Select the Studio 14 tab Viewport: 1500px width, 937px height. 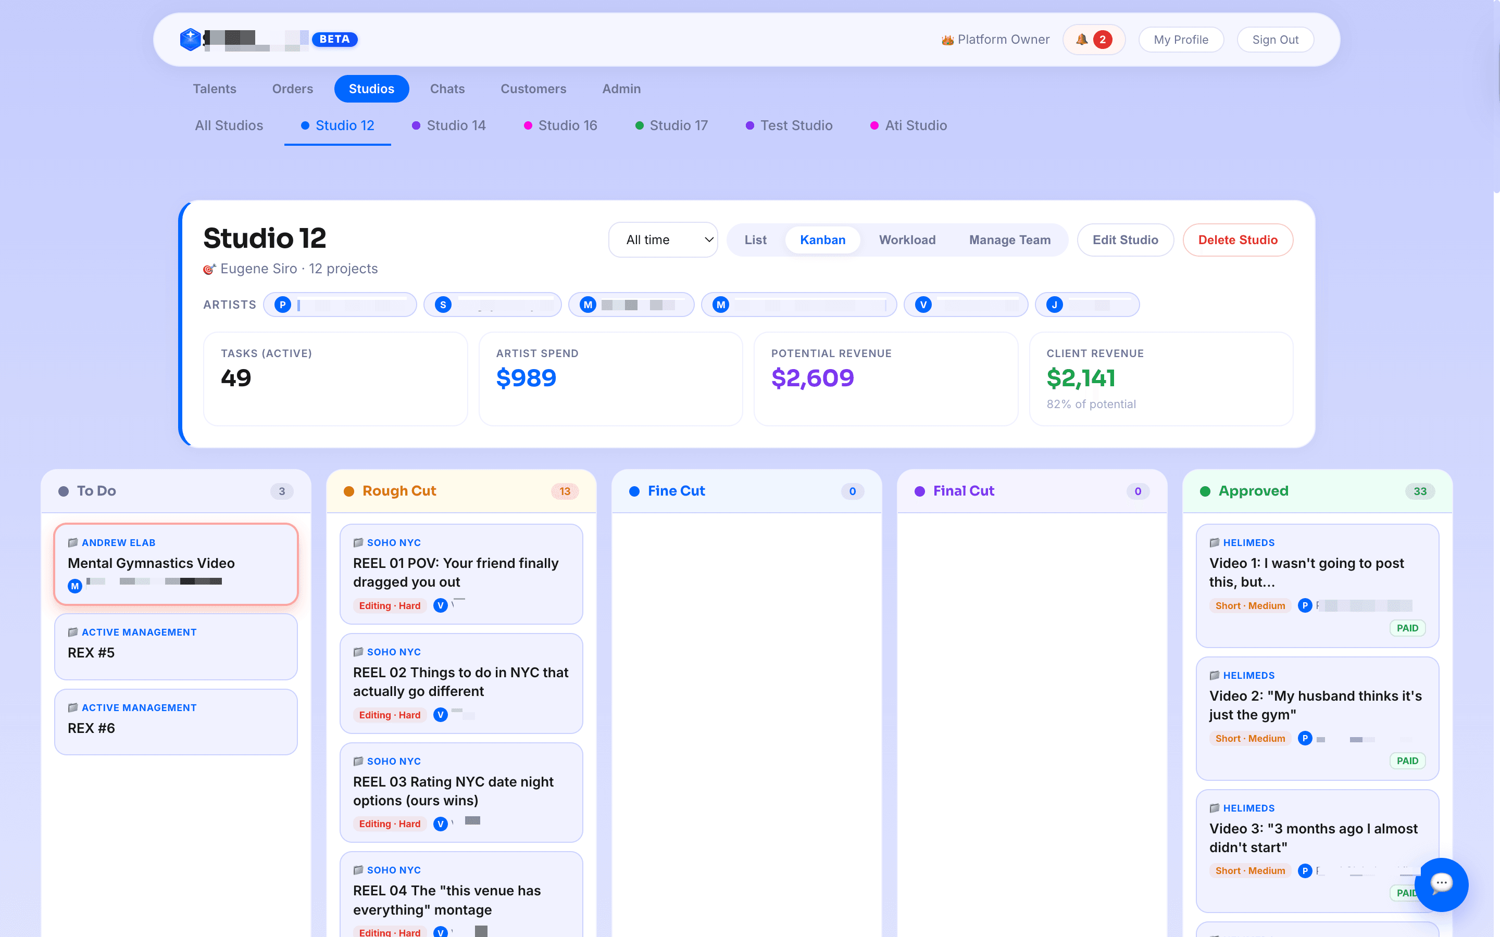pos(449,125)
